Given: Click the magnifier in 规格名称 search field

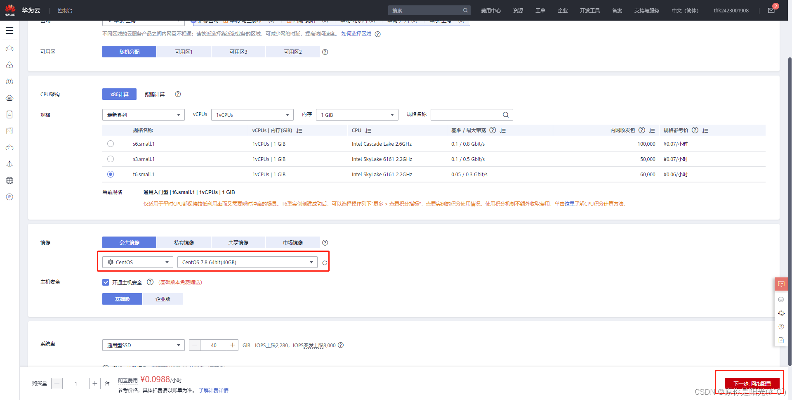Looking at the screenshot, I should coord(506,115).
